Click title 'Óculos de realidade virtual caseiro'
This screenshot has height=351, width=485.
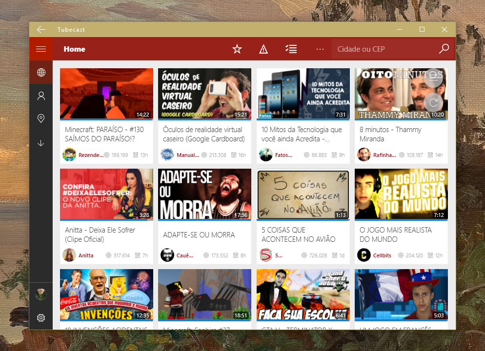coord(204,134)
